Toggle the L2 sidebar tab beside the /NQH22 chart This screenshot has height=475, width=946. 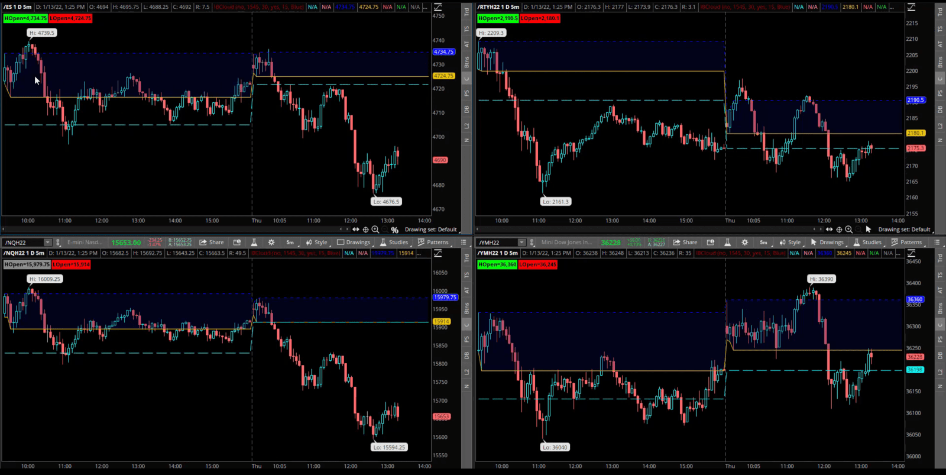click(466, 371)
